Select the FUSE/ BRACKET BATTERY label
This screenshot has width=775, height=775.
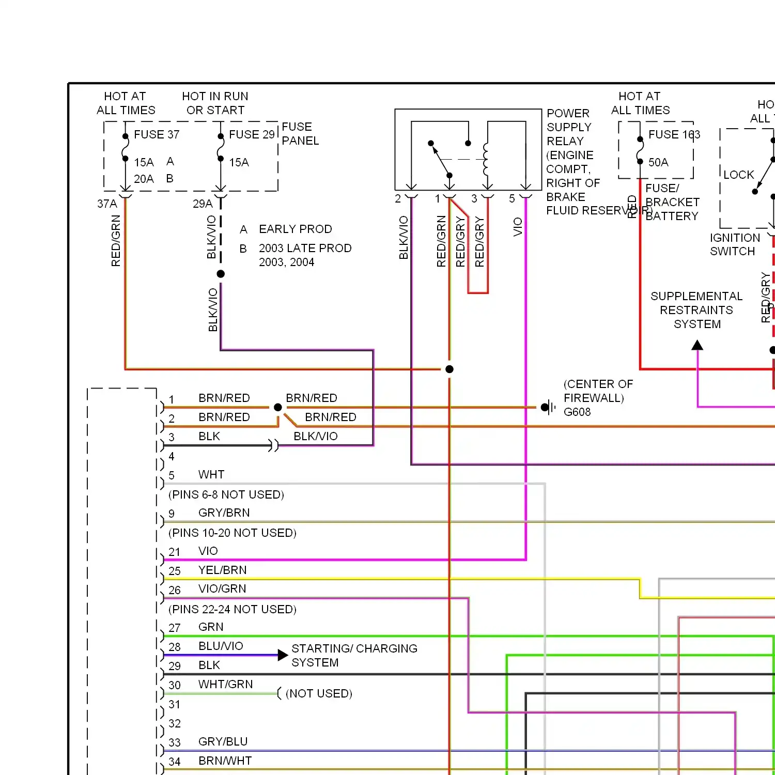click(x=672, y=202)
